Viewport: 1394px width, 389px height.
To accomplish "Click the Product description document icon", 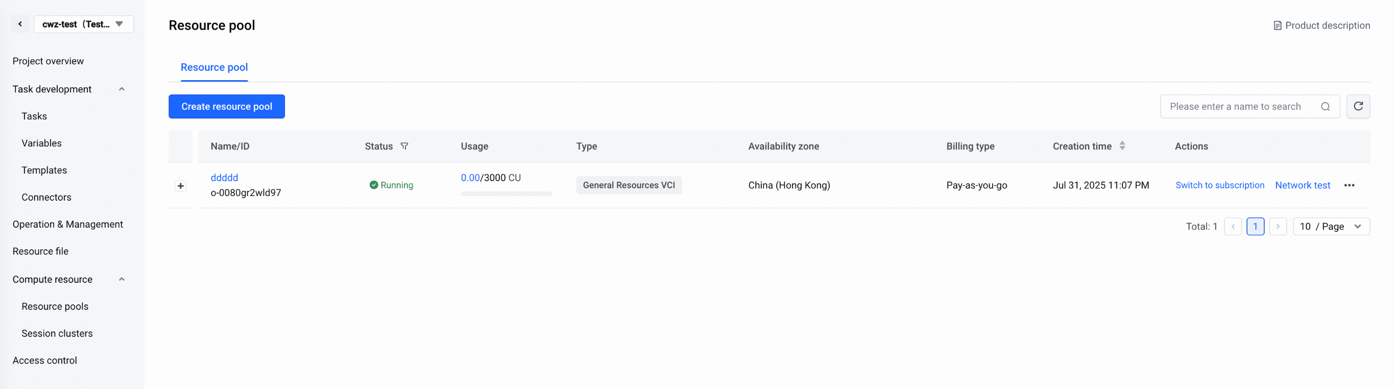I will click(x=1278, y=26).
